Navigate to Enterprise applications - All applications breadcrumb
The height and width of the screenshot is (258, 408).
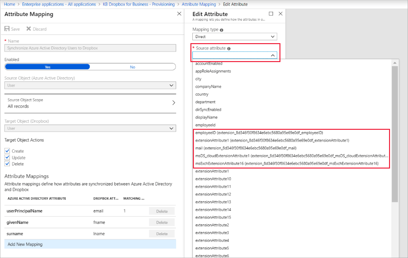(59, 4)
